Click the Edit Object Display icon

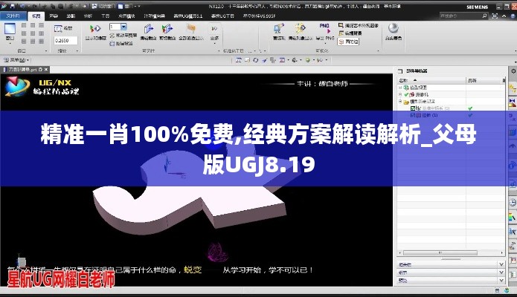click(x=300, y=29)
